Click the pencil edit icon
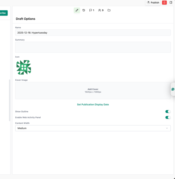Screen dimensions: 175x179 (77, 10)
